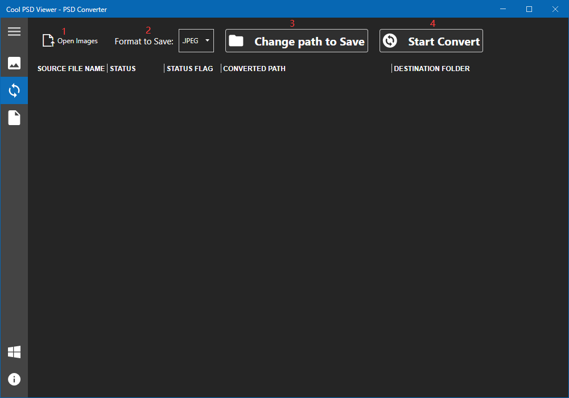
Task: Click the convert arrows icon inside Start Convert
Action: [390, 40]
